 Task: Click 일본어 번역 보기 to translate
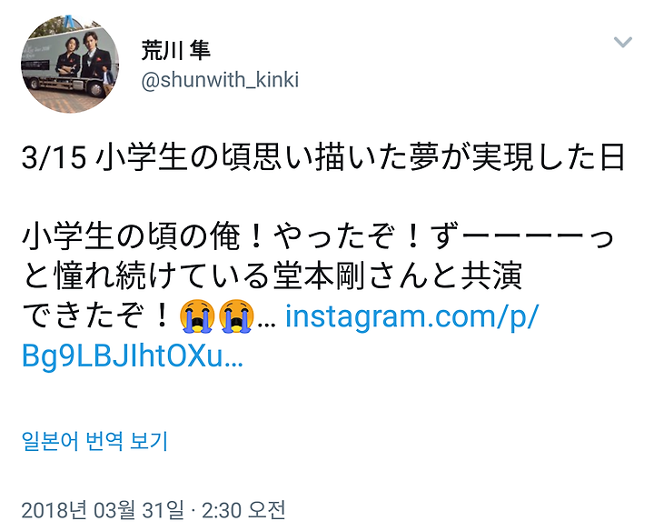click(94, 440)
